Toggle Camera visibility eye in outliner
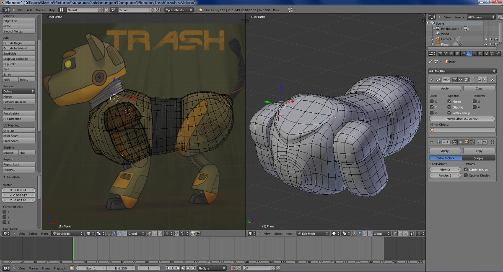This screenshot has height=272, width=503. click(x=486, y=39)
